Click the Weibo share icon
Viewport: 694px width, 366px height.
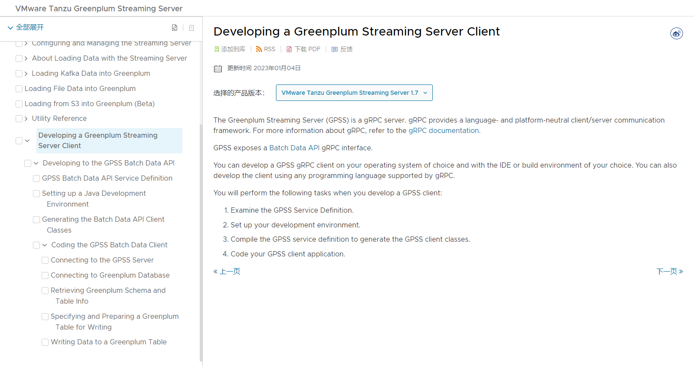pos(676,33)
